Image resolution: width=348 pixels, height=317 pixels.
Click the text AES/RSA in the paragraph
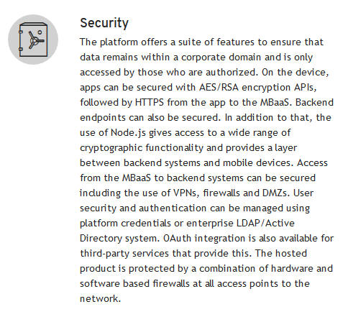(219, 87)
